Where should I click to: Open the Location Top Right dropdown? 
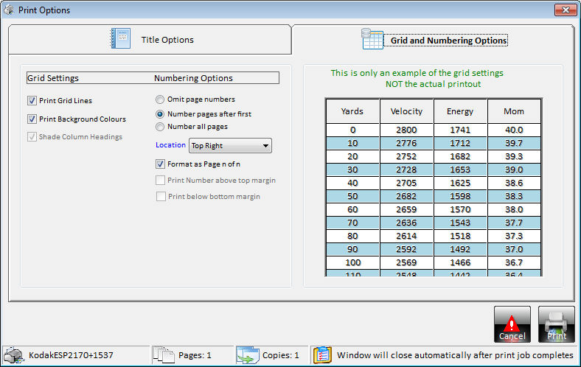pyautogui.click(x=230, y=146)
